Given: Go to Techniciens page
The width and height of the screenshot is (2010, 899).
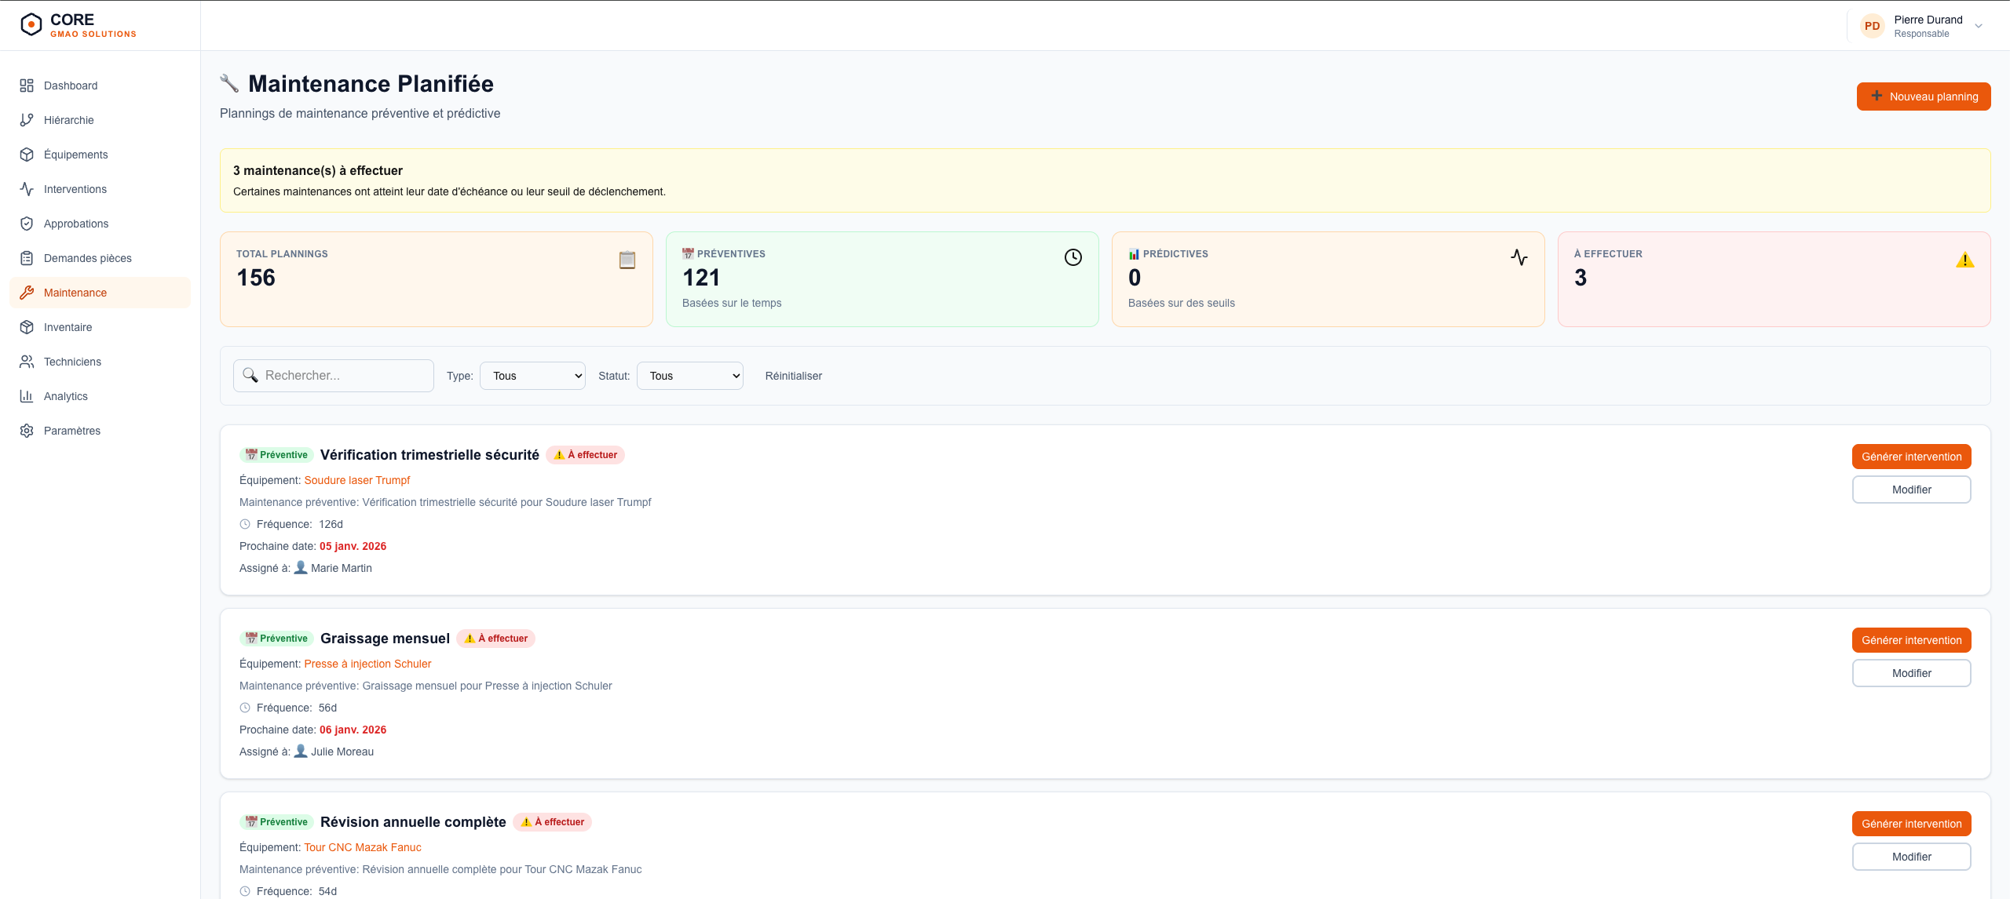Looking at the screenshot, I should coord(100,362).
